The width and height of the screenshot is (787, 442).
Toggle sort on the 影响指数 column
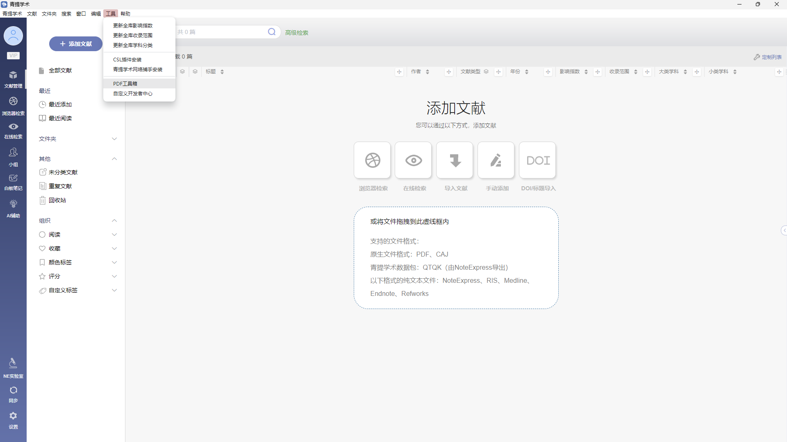(x=586, y=72)
